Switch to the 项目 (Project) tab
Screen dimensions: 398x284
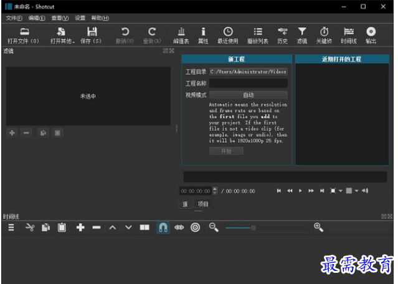[203, 204]
